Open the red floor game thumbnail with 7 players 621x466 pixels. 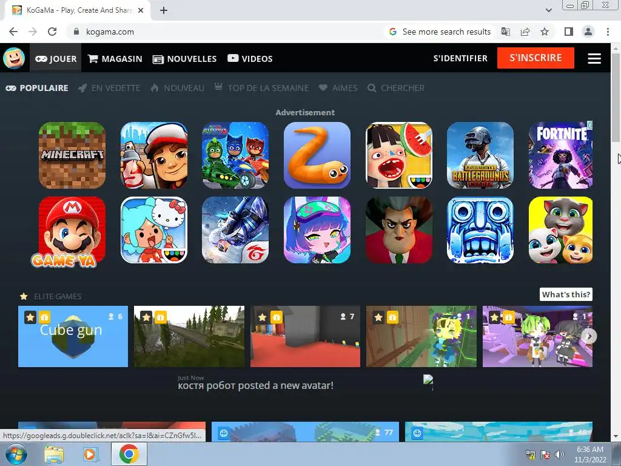306,336
